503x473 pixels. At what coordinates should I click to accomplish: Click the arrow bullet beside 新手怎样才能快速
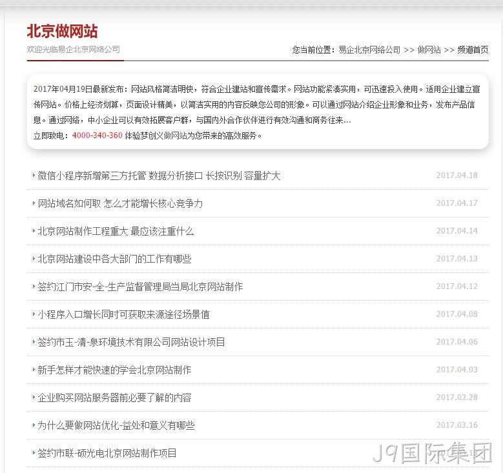[34, 369]
